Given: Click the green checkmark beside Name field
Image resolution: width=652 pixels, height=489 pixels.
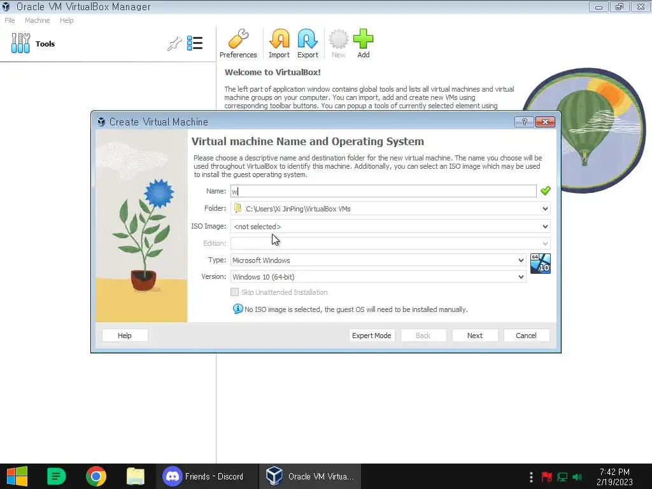Looking at the screenshot, I should (545, 191).
